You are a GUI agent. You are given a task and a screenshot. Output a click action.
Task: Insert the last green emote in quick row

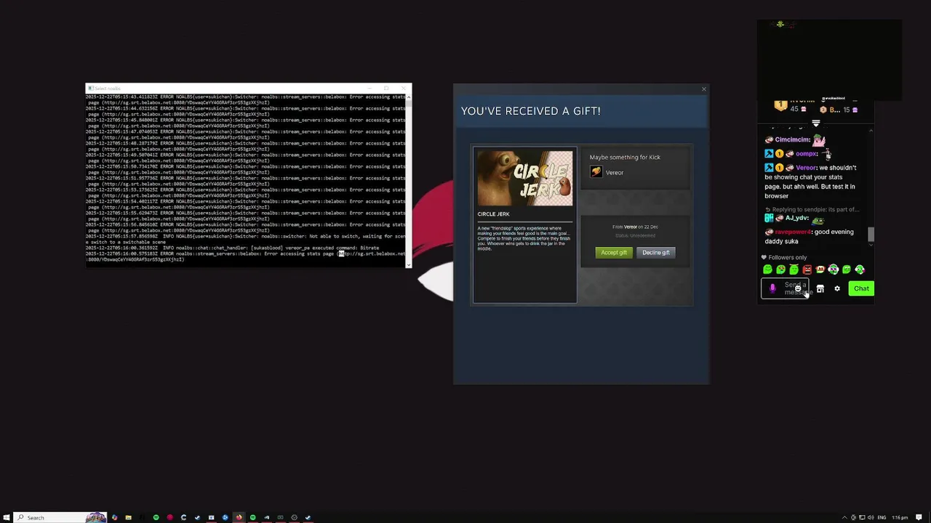tap(860, 269)
